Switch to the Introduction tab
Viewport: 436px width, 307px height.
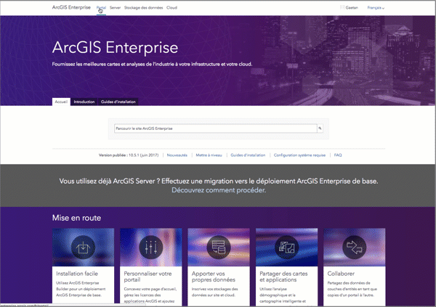(x=84, y=102)
